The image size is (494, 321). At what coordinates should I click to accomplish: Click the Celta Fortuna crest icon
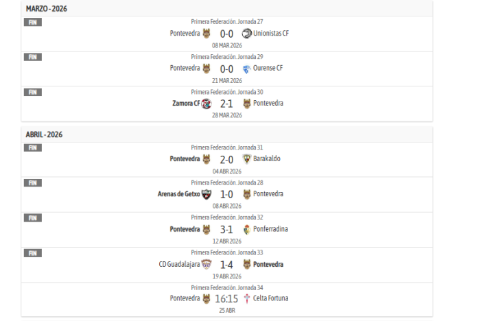[x=247, y=298]
